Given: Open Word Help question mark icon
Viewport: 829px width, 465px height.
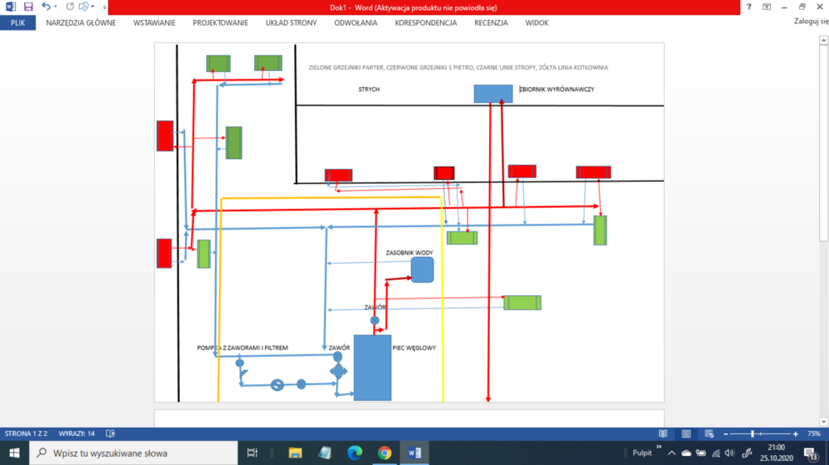Looking at the screenshot, I should click(749, 7).
